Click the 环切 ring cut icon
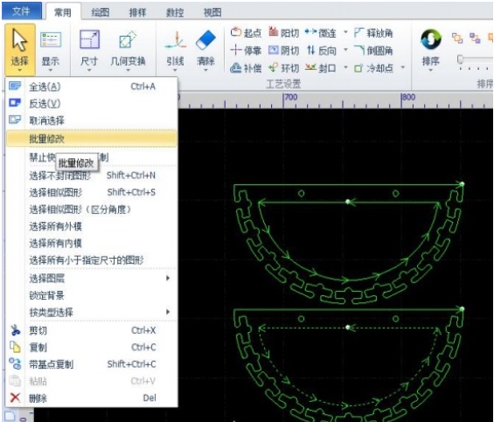The height and width of the screenshot is (422, 494). (x=273, y=67)
